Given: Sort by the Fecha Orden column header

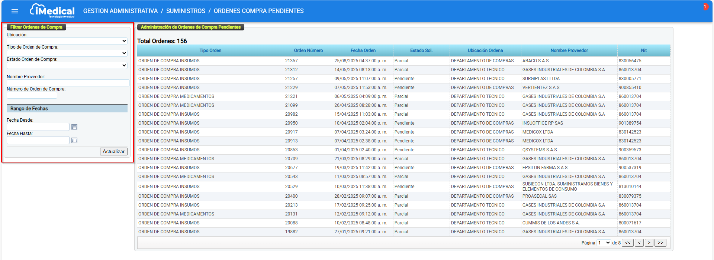Looking at the screenshot, I should click(x=363, y=50).
